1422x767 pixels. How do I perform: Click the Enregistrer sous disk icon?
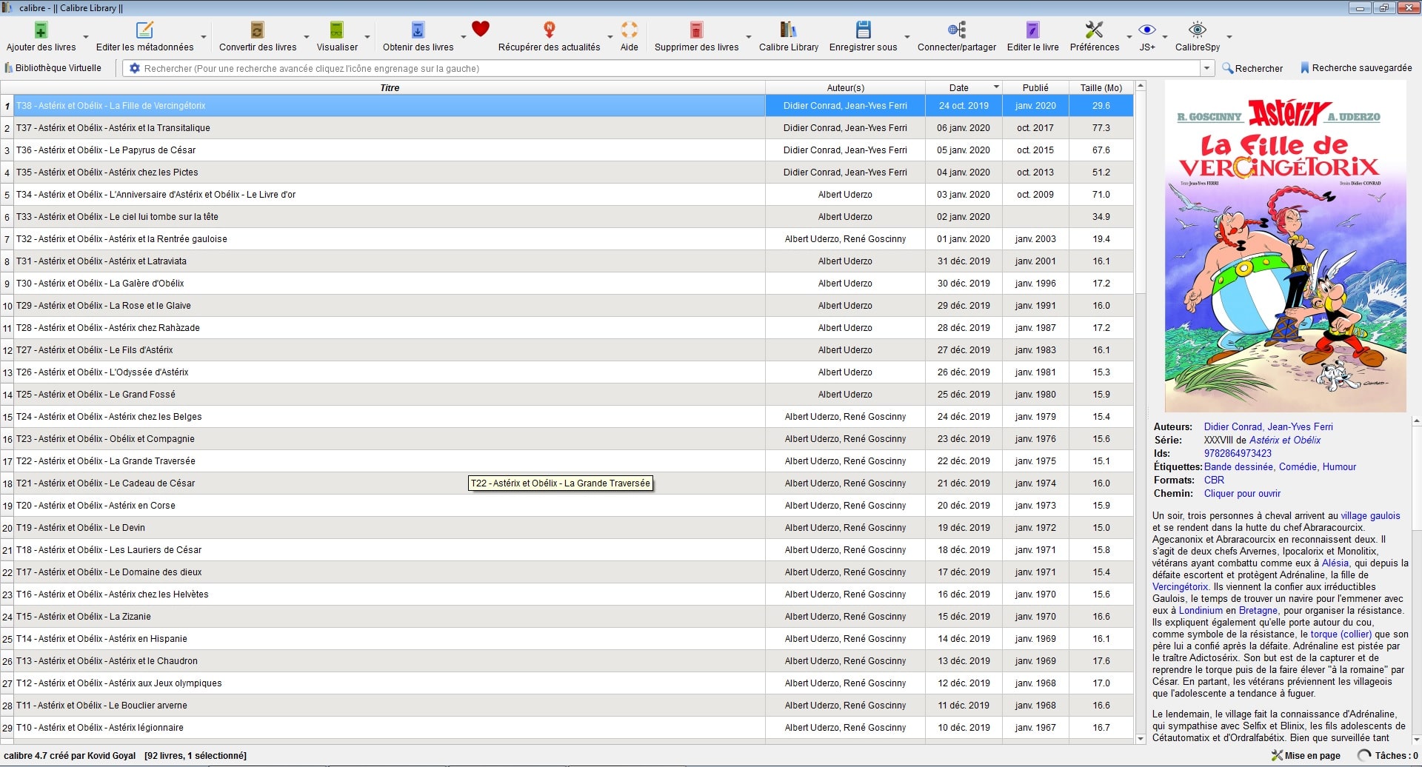pos(863,30)
